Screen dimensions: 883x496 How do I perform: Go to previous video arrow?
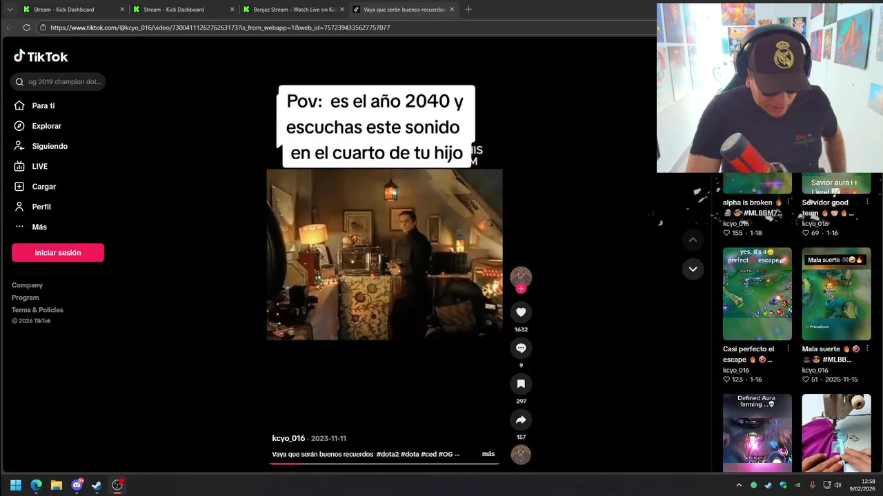[x=693, y=240]
